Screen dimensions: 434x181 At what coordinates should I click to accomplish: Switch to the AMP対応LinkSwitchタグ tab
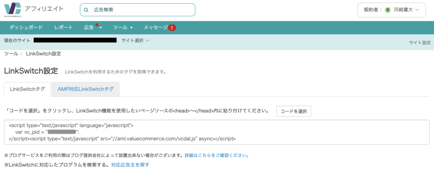pos(86,89)
